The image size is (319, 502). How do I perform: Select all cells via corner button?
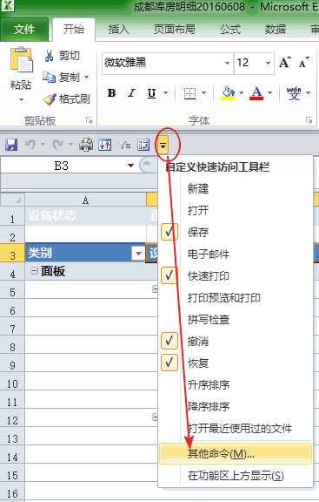[12, 200]
